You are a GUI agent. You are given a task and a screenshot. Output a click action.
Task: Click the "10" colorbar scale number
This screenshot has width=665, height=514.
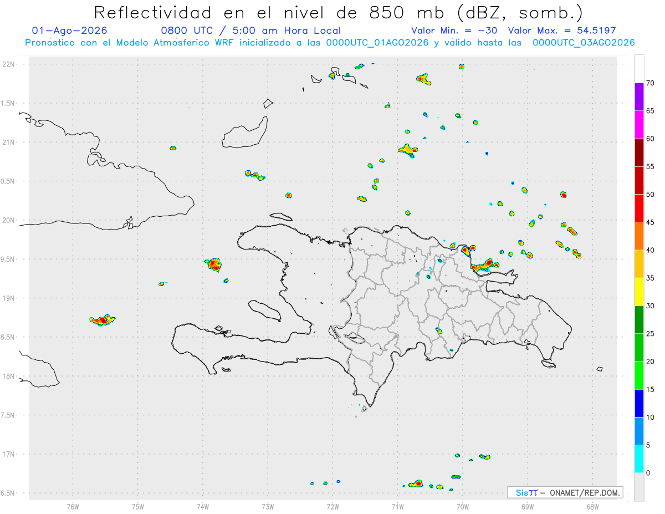click(x=650, y=418)
